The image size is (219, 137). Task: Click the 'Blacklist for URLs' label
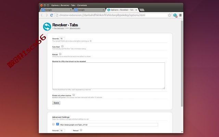(x=69, y=61)
